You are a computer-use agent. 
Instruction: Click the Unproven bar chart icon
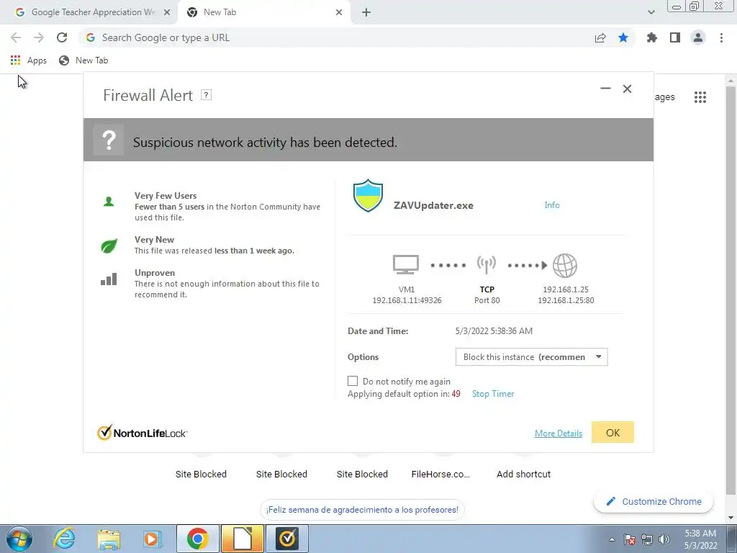pyautogui.click(x=109, y=280)
